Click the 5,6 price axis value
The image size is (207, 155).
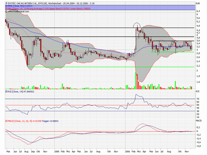click(198, 18)
